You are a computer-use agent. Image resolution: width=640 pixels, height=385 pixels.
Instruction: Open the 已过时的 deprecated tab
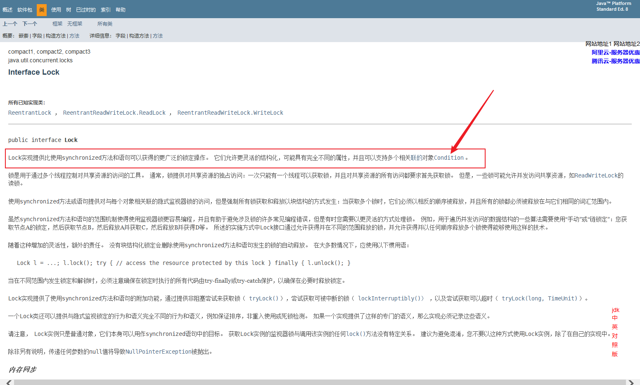(86, 9)
